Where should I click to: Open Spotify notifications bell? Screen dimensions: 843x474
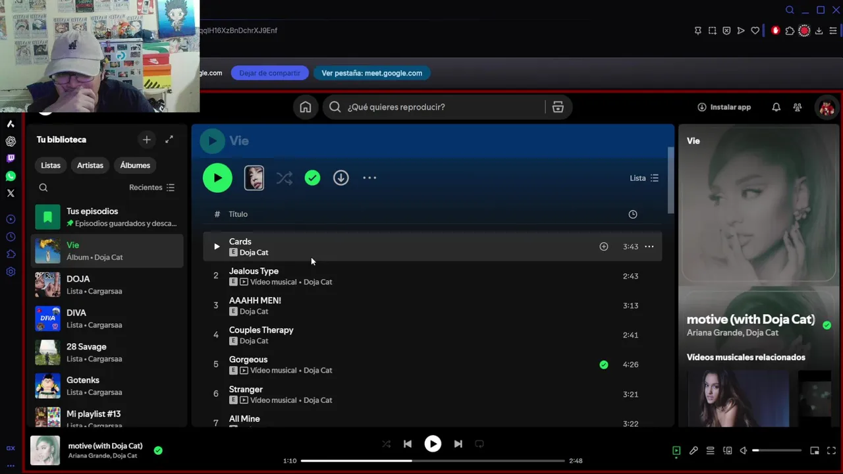pos(776,107)
